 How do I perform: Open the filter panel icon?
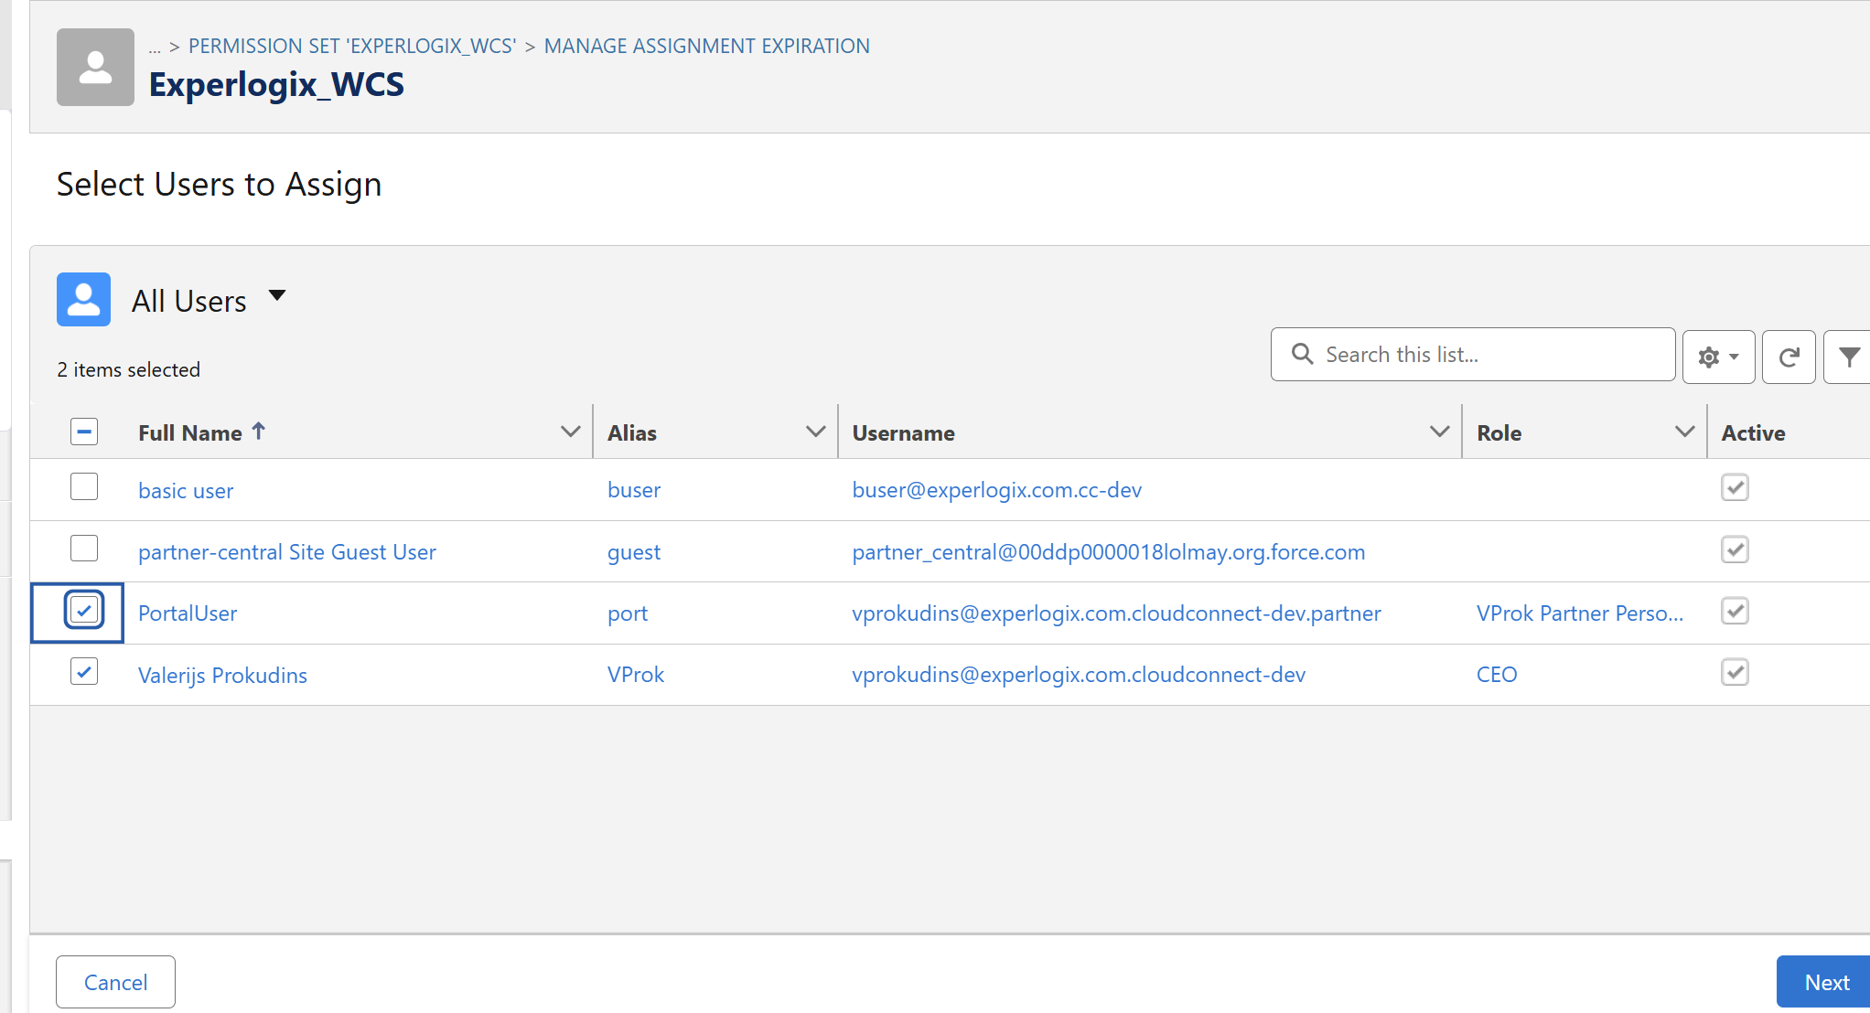tap(1849, 357)
